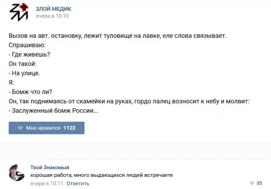This screenshot has height=189, width=271.
Task: Click the 1122 likes counter
Action: click(70, 128)
